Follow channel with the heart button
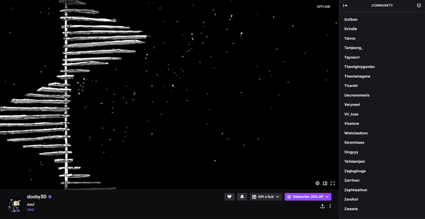The image size is (425, 219). point(229,197)
